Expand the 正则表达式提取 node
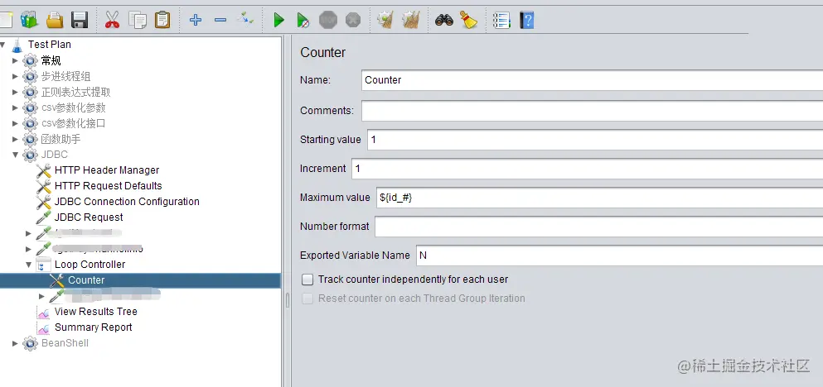This screenshot has width=823, height=387. pos(15,92)
